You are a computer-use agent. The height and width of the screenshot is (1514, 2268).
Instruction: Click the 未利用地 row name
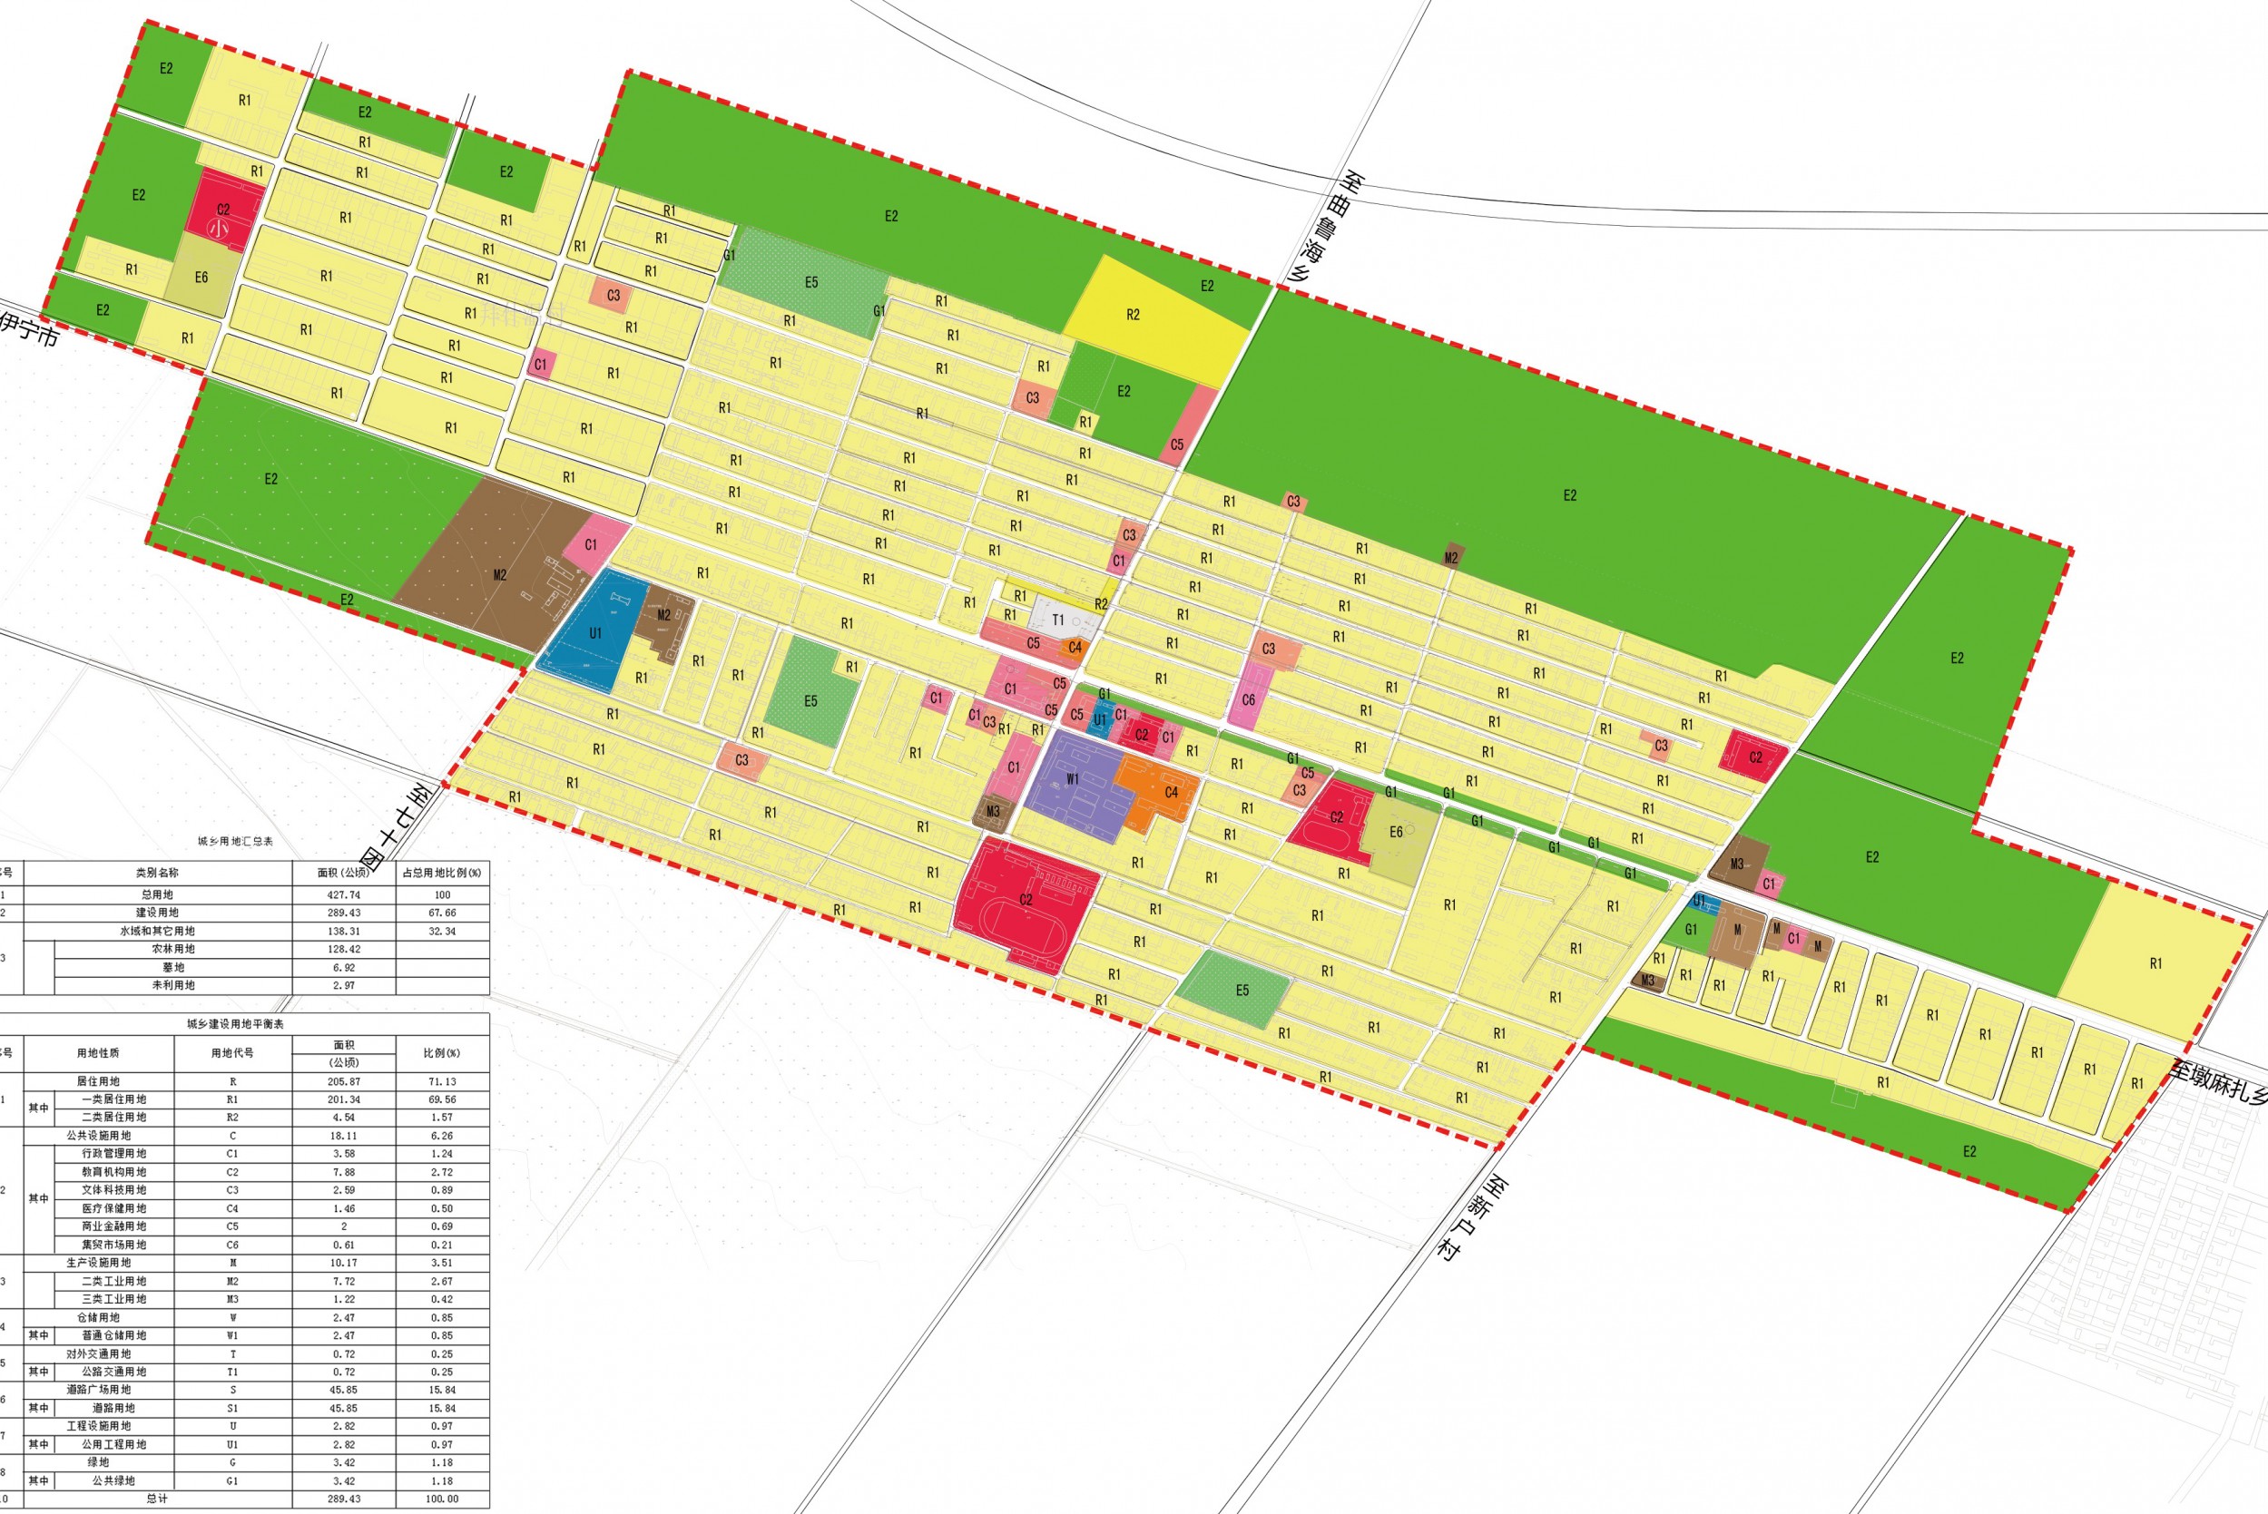[x=173, y=985]
